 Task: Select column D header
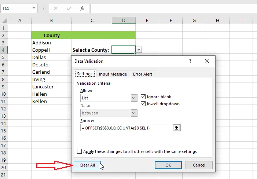(124, 21)
